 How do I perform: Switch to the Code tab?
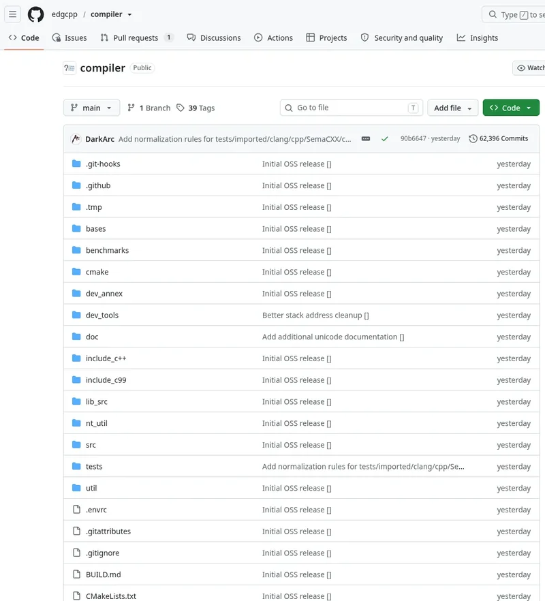click(24, 38)
